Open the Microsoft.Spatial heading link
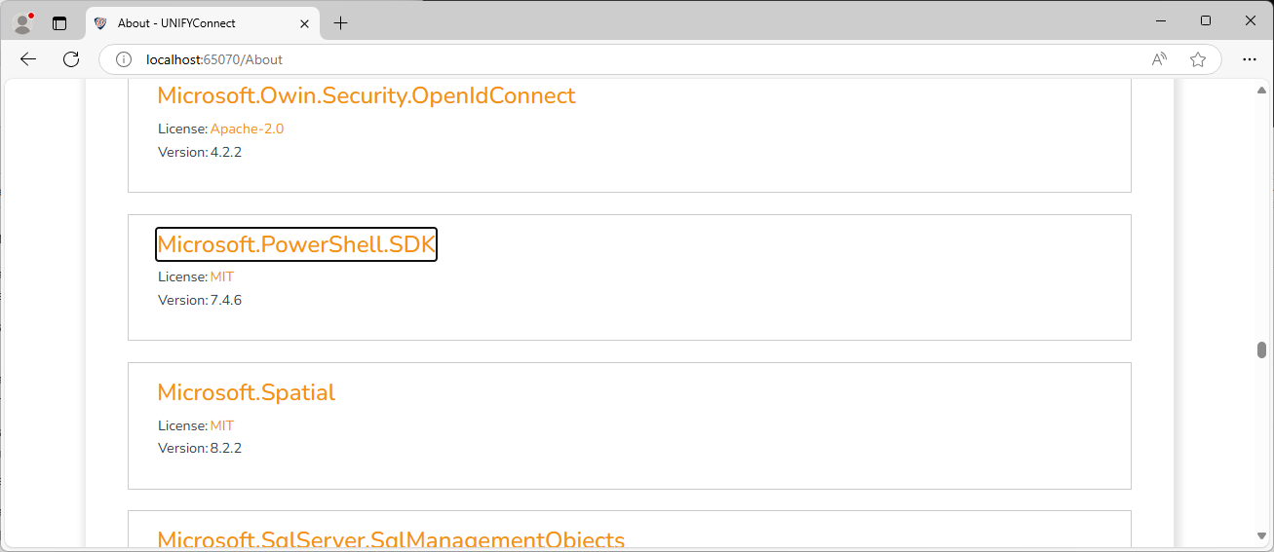 247,392
